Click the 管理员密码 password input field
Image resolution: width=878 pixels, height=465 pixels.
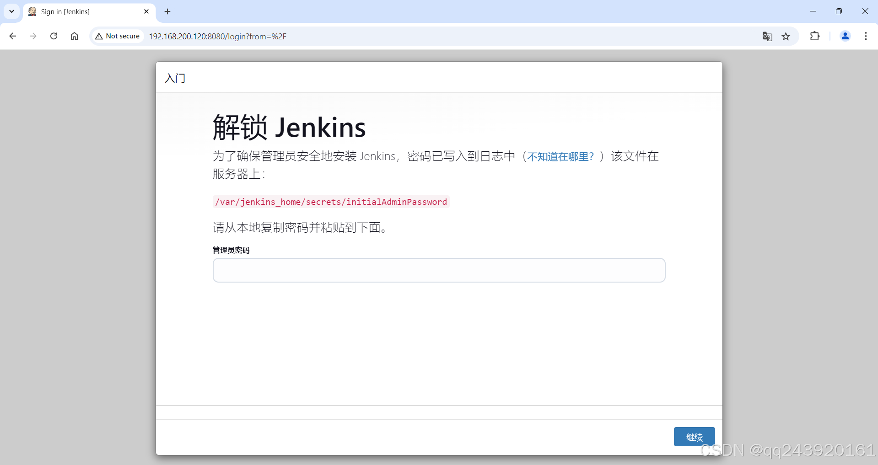click(x=438, y=270)
